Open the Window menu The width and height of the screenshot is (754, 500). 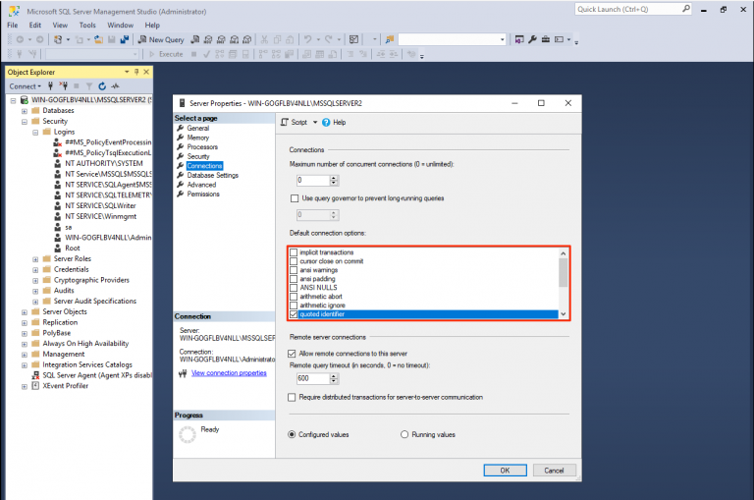coord(120,25)
